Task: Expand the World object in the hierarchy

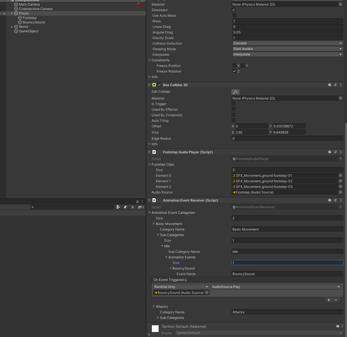Action: (x=12, y=27)
